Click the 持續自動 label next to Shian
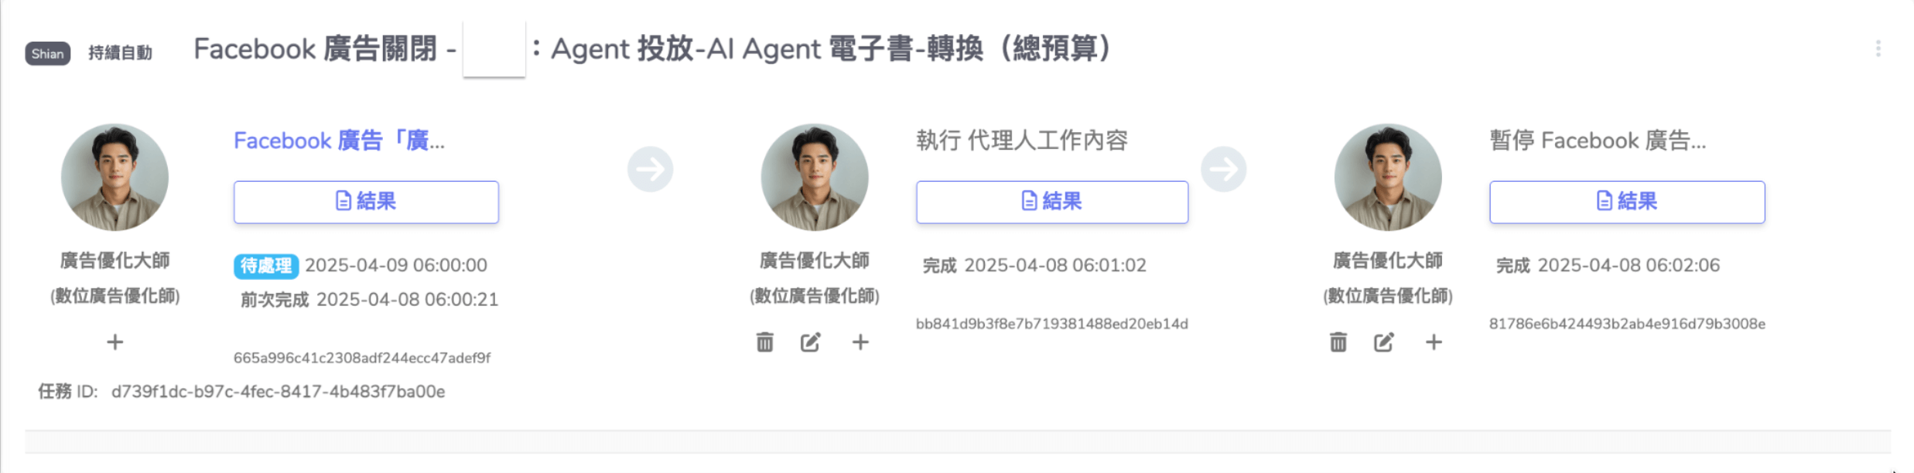 [120, 53]
